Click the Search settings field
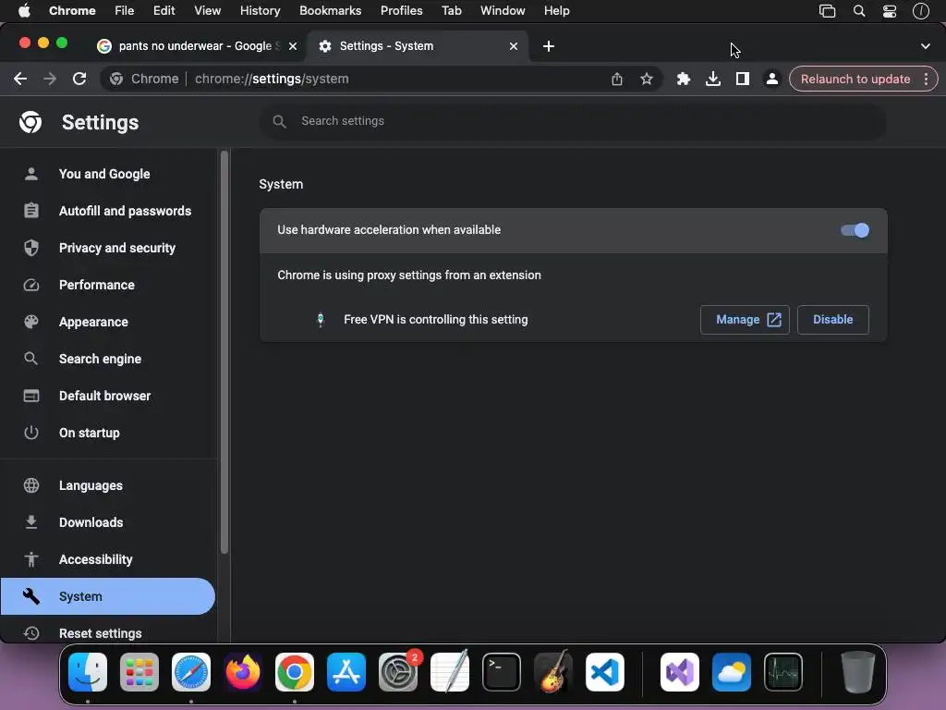 point(573,121)
